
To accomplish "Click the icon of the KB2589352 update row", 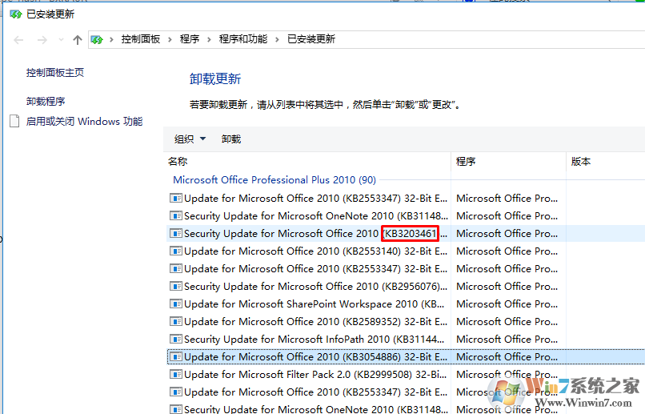I will point(175,321).
